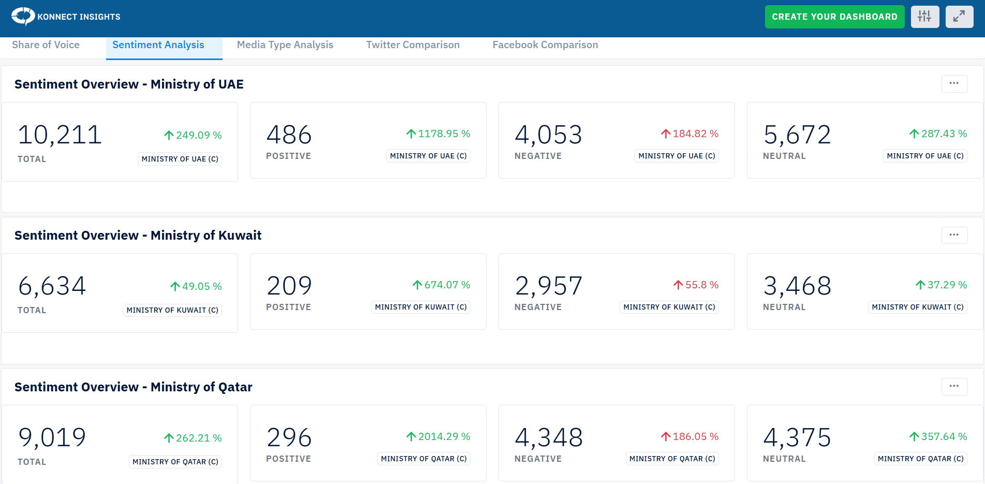This screenshot has height=484, width=985.
Task: Click the fullscreen expand icon
Action: tap(959, 16)
